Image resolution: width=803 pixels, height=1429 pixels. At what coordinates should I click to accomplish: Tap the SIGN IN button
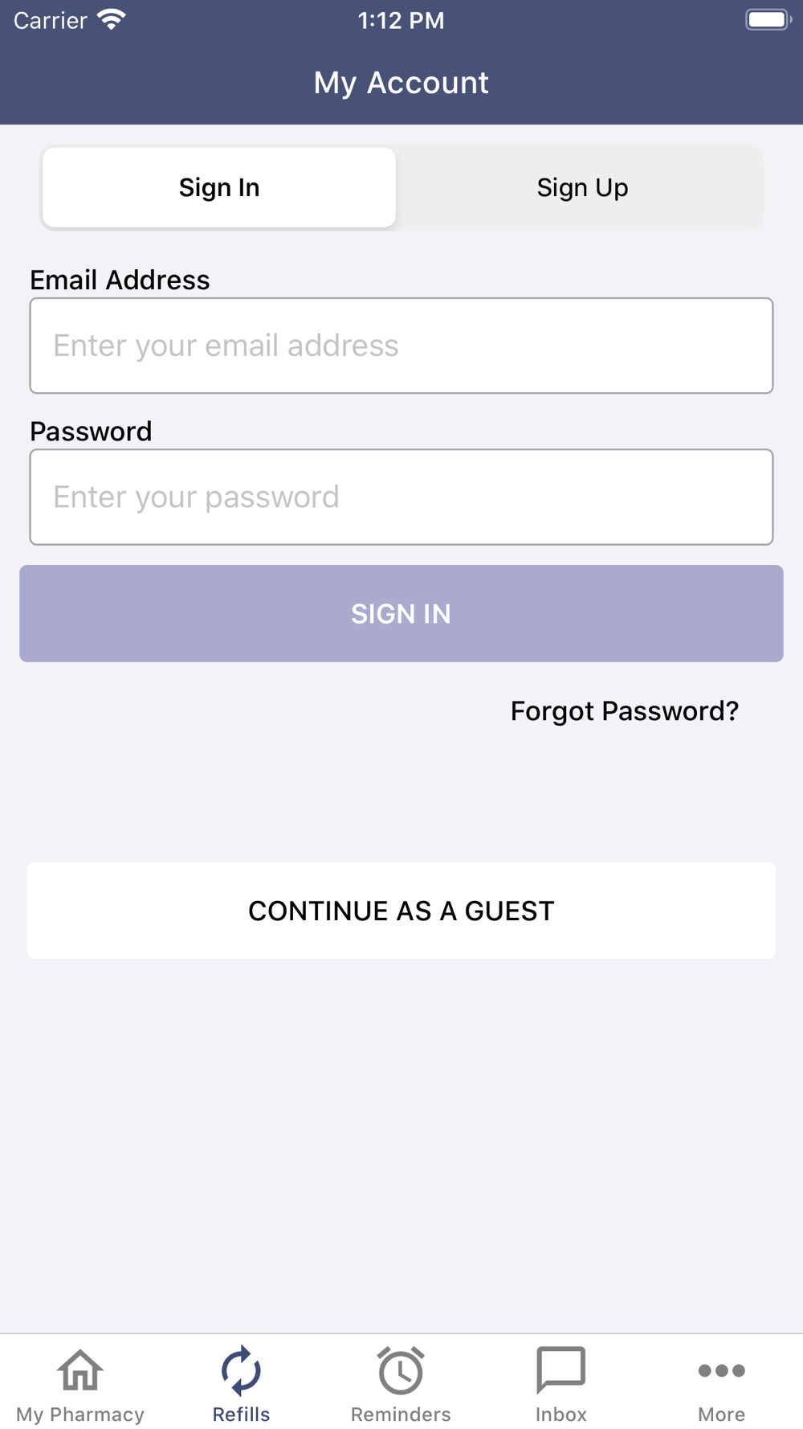[401, 613]
